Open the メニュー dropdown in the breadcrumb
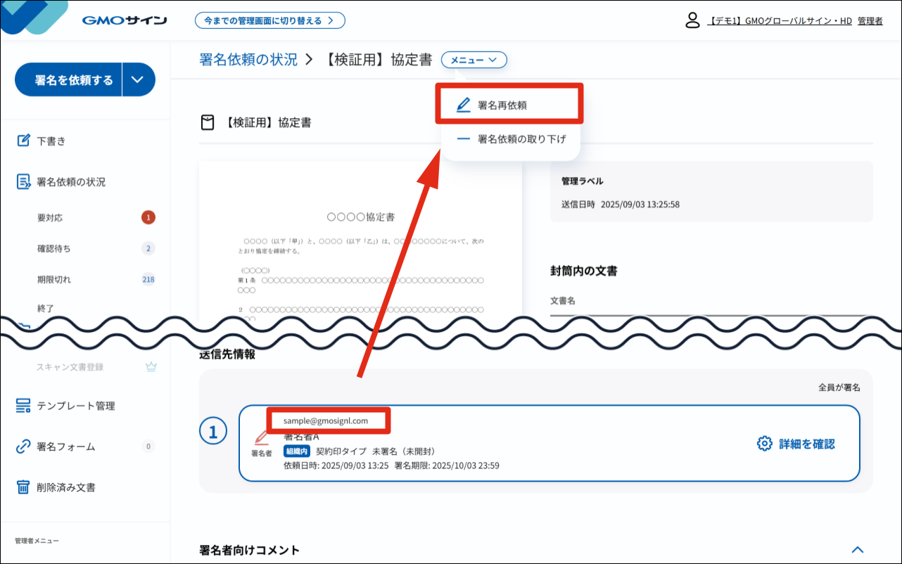Image resolution: width=902 pixels, height=564 pixels. [x=474, y=60]
